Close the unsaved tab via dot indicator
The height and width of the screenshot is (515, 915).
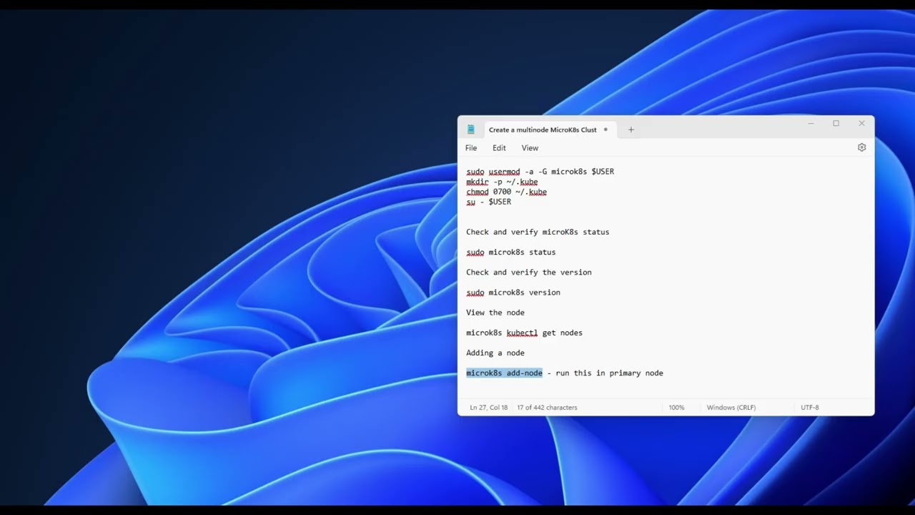(x=605, y=129)
